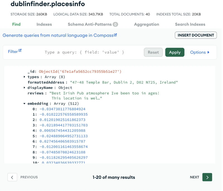Click the INSERT DOCUMENT button

tap(196, 35)
